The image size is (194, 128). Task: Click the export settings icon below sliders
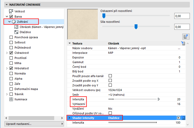(x=186, y=37)
